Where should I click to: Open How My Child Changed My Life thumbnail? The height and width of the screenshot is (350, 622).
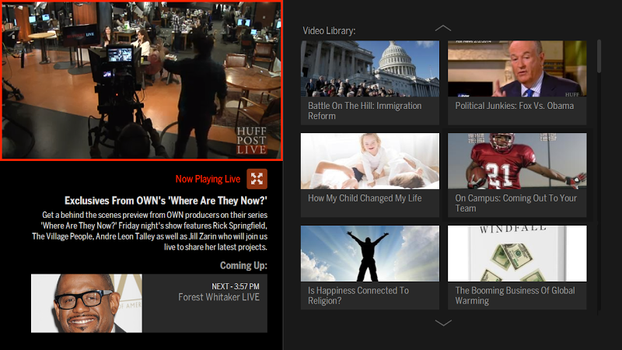coord(370,161)
